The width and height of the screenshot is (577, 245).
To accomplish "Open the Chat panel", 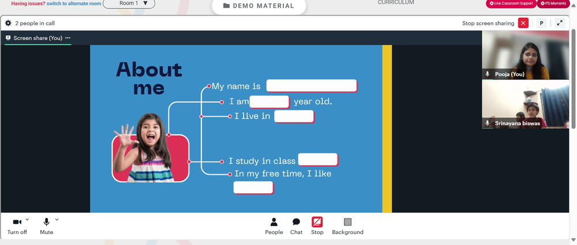I will point(296,225).
